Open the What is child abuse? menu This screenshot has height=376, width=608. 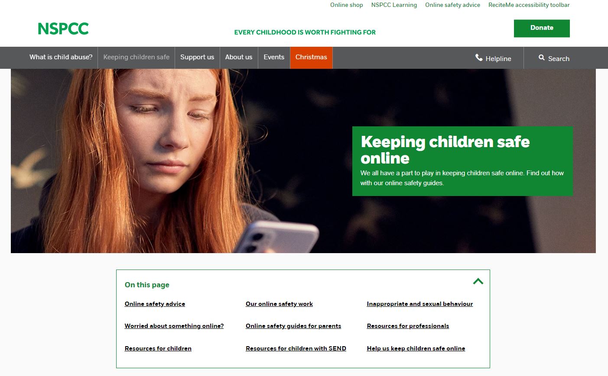61,57
